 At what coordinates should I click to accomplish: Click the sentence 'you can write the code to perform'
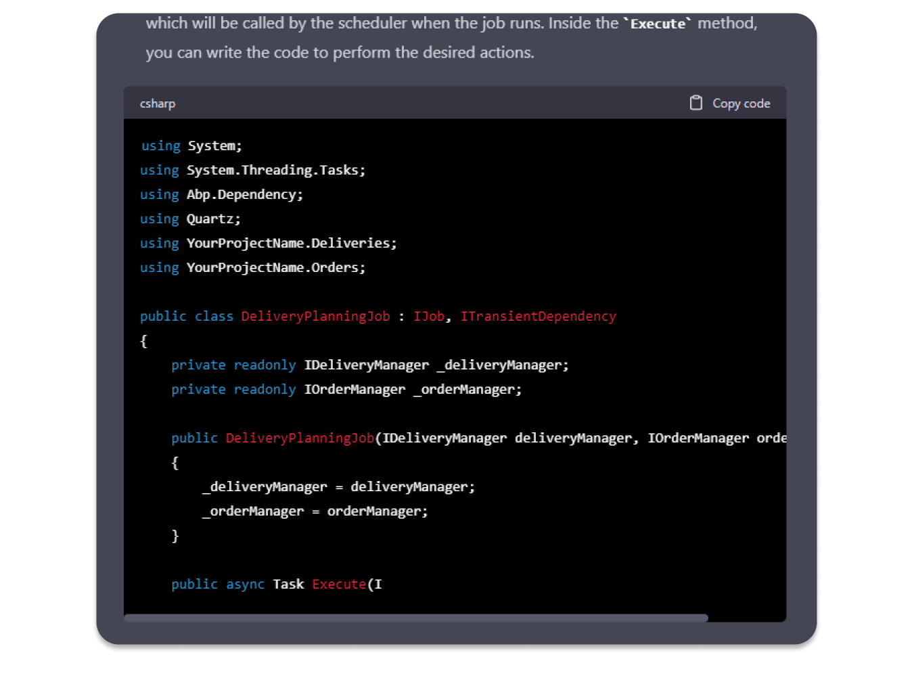269,53
